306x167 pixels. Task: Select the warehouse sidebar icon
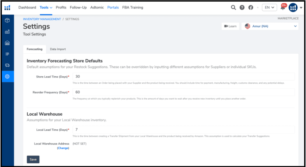(x=7, y=43)
